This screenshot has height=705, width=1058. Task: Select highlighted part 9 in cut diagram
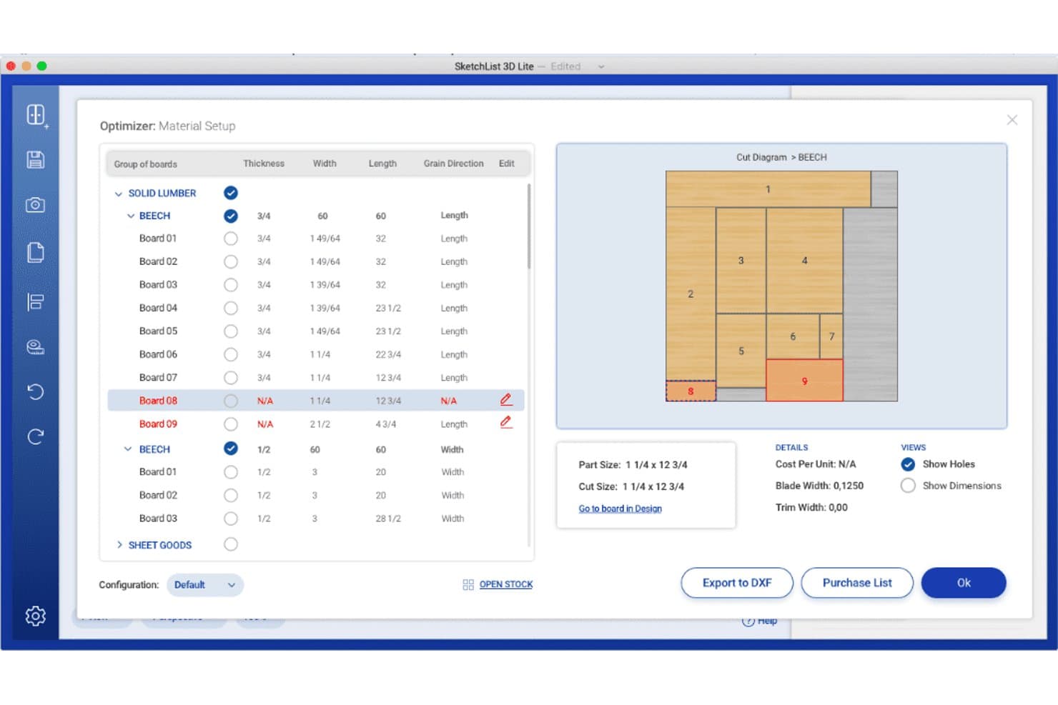click(x=804, y=381)
